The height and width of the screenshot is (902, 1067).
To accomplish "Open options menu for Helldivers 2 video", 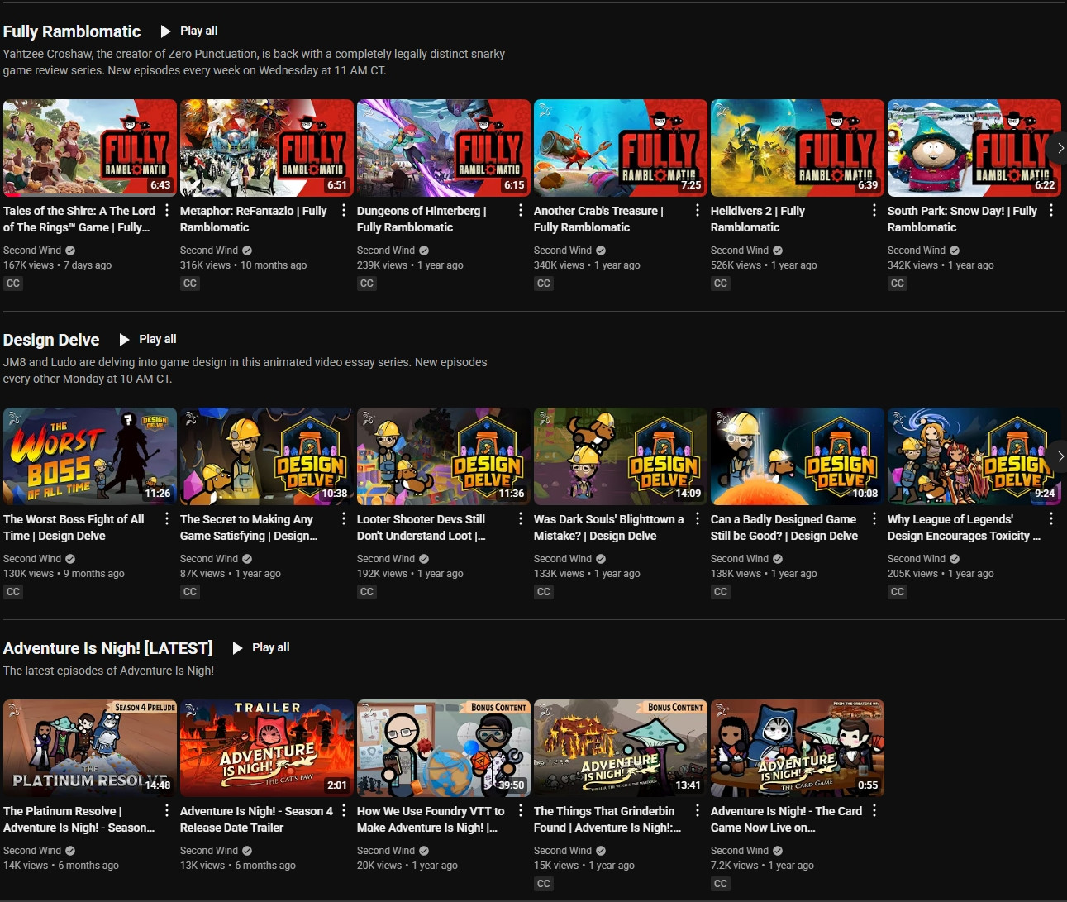I will [x=874, y=210].
